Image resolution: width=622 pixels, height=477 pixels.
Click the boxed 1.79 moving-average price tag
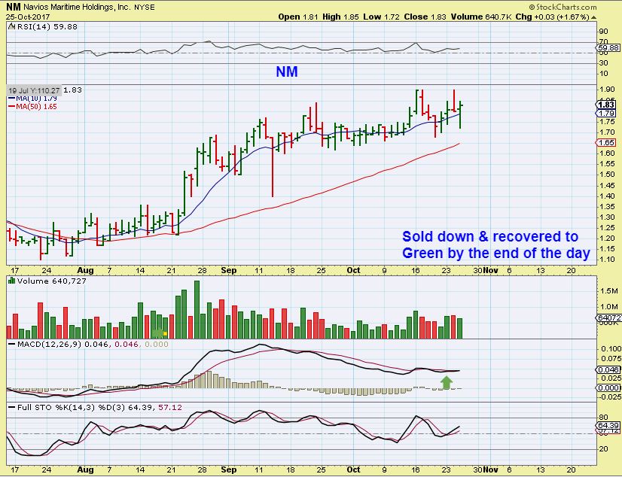607,114
